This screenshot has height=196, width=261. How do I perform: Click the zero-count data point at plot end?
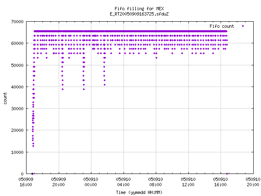coord(227,174)
